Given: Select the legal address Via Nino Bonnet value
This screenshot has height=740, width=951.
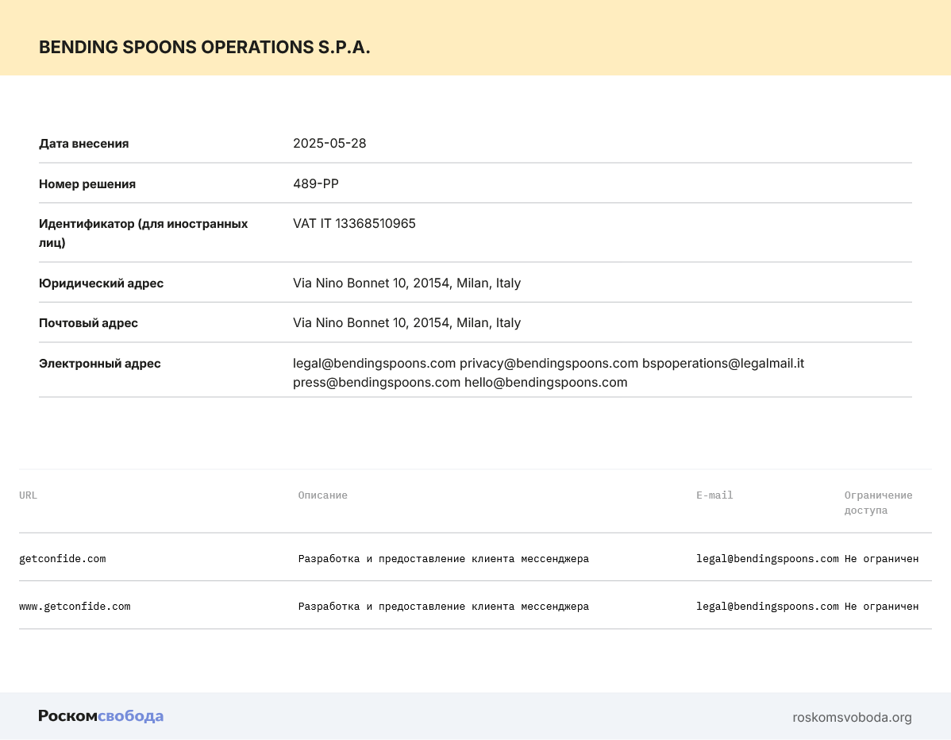Looking at the screenshot, I should click(407, 283).
